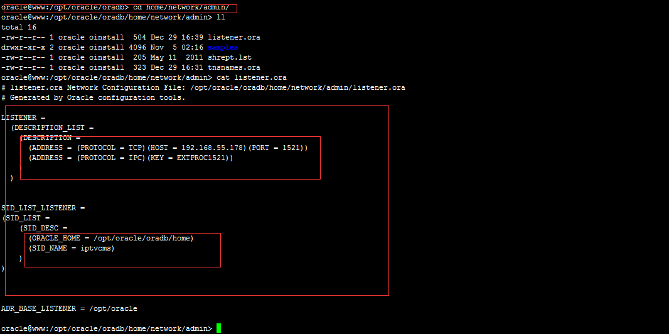Click the 'SID_LIST_LISTENER =' line

point(43,208)
